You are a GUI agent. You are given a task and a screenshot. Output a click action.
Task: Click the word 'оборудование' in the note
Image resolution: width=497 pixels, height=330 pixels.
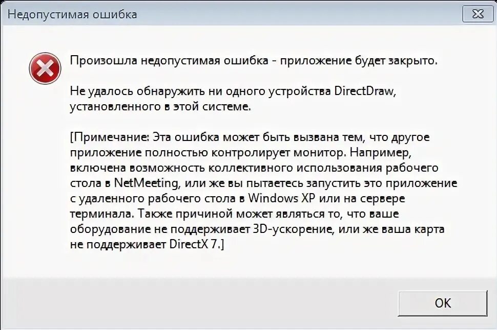tap(110, 229)
